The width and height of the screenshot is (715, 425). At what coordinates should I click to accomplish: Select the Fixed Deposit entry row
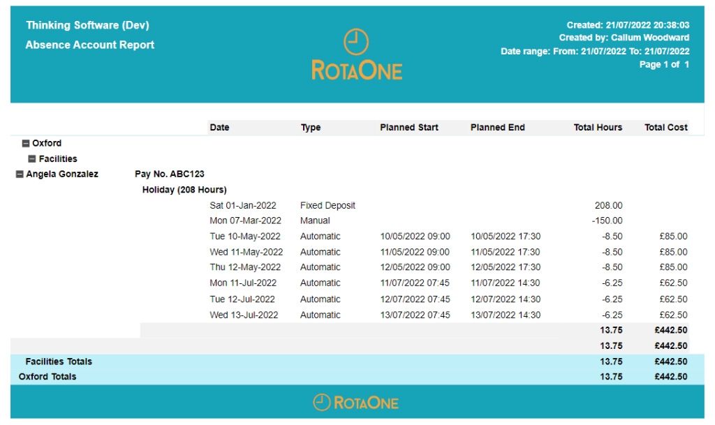click(327, 206)
